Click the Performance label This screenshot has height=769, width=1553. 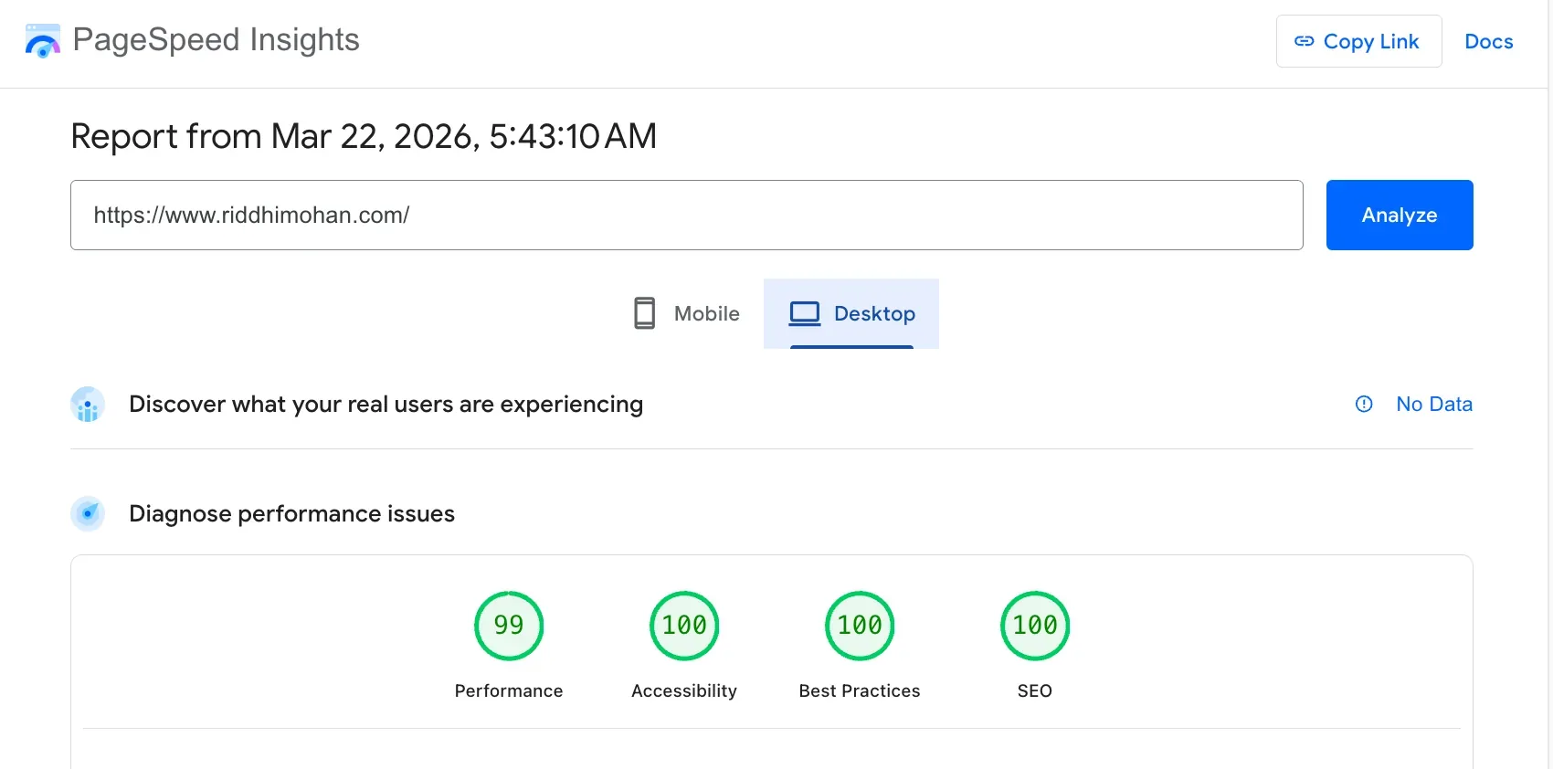[x=509, y=691]
